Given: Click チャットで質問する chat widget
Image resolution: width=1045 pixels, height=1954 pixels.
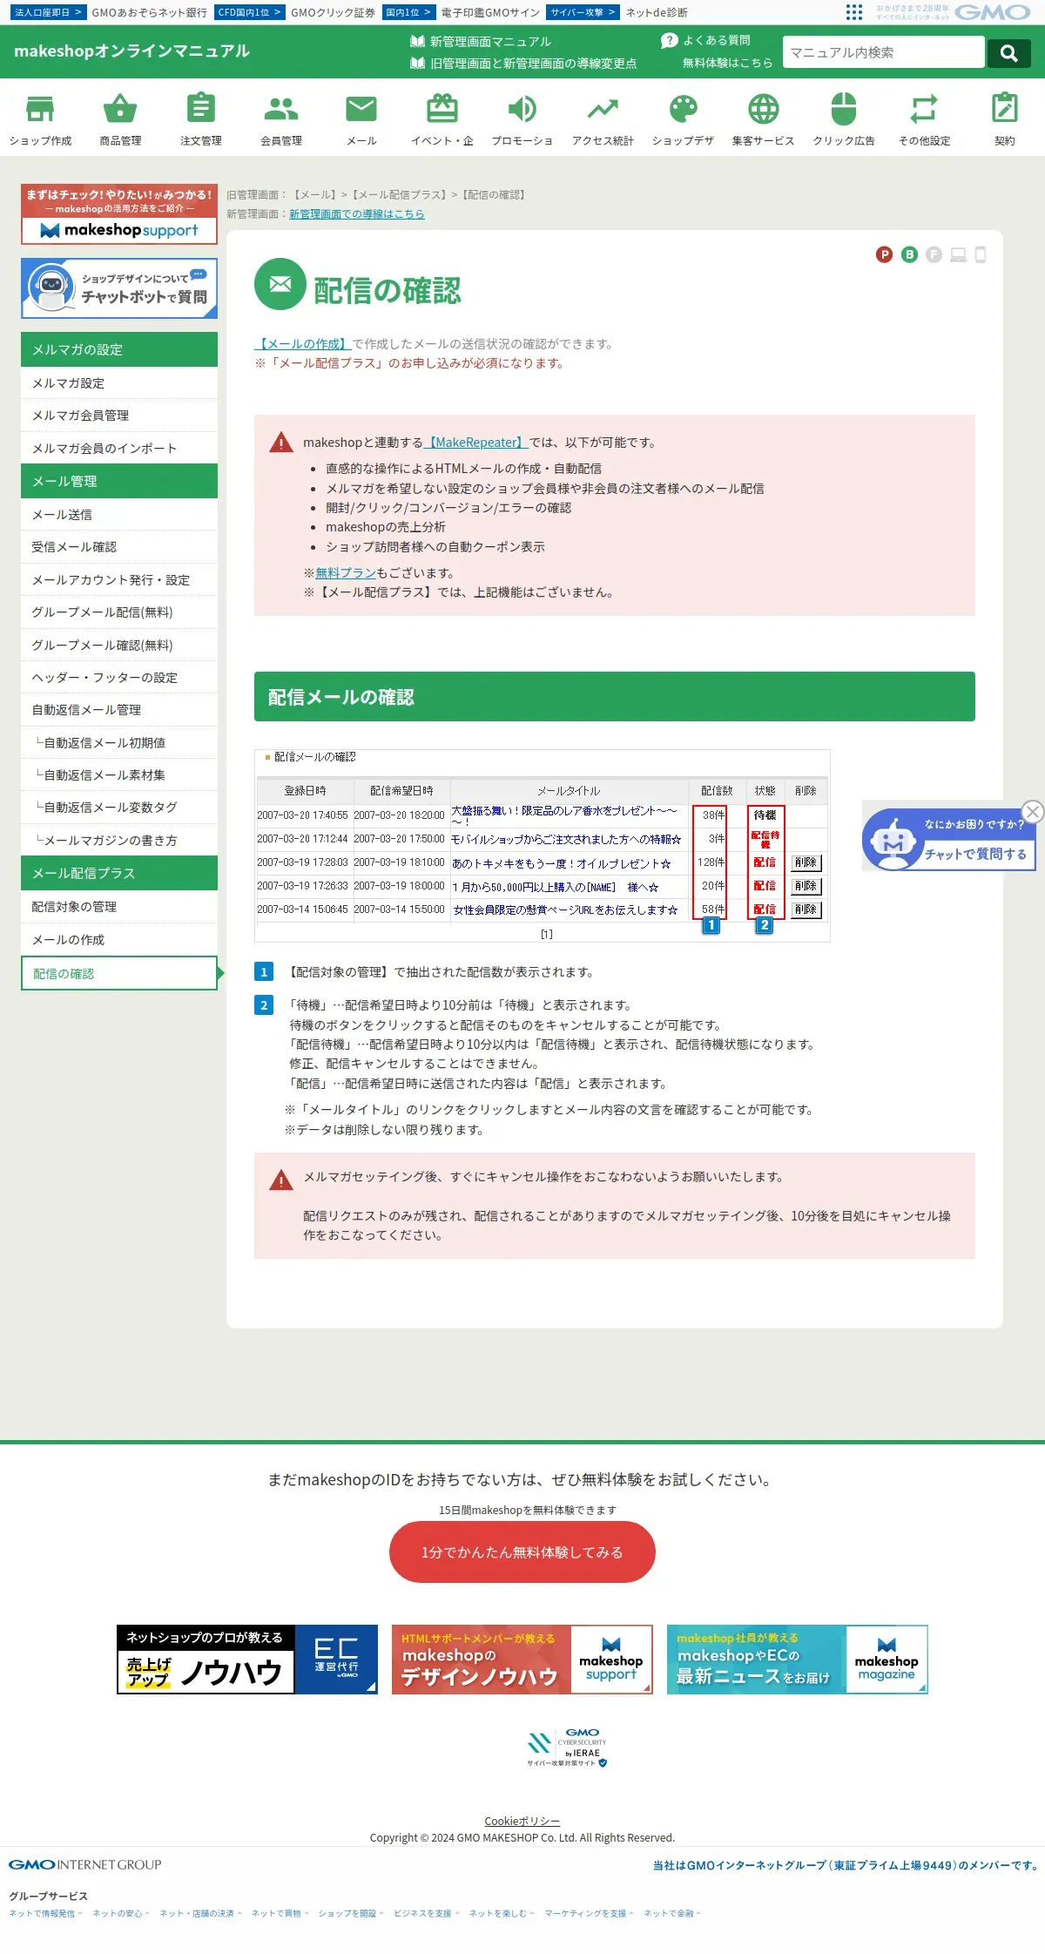Looking at the screenshot, I should [949, 840].
